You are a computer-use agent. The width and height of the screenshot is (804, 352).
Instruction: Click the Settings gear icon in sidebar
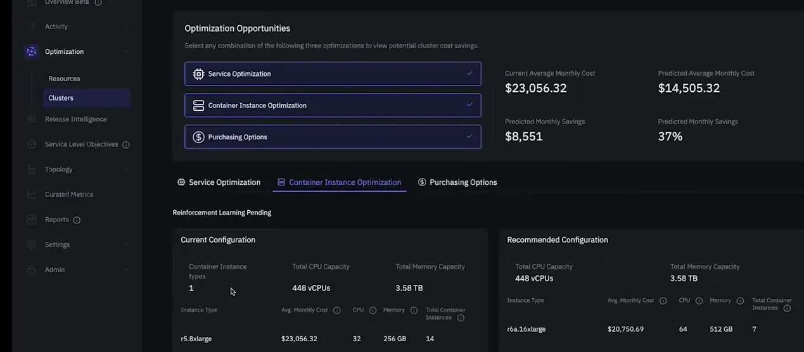[x=32, y=244]
